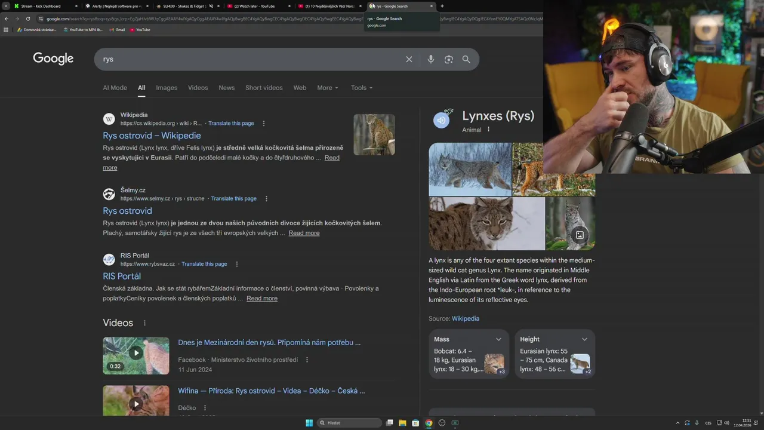Image resolution: width=764 pixels, height=430 pixels.
Task: Expand the More search filters dropdown
Action: click(x=328, y=88)
